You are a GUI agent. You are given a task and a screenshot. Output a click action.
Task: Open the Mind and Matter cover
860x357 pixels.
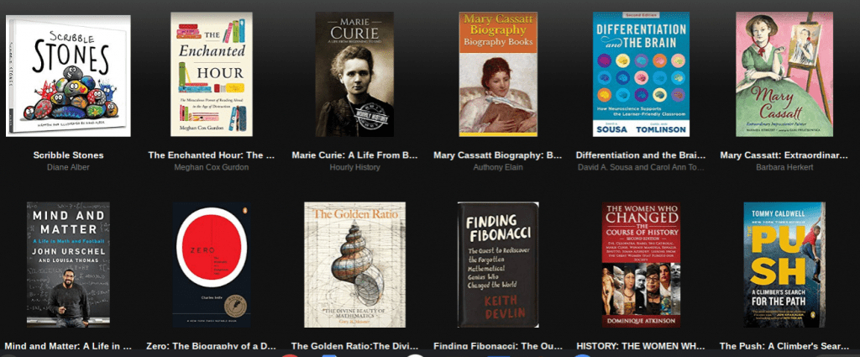coord(68,265)
